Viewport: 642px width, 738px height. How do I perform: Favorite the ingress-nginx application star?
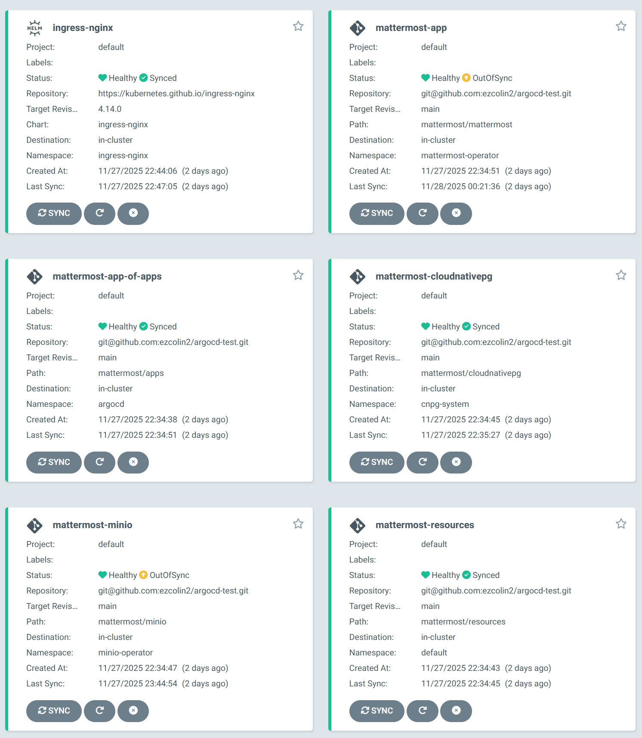point(298,26)
